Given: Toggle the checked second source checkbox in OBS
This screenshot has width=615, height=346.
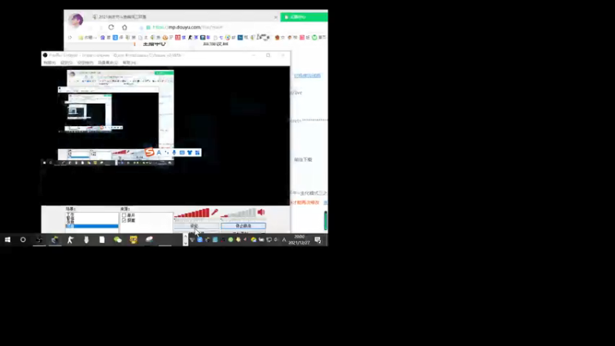Looking at the screenshot, I should point(124,221).
